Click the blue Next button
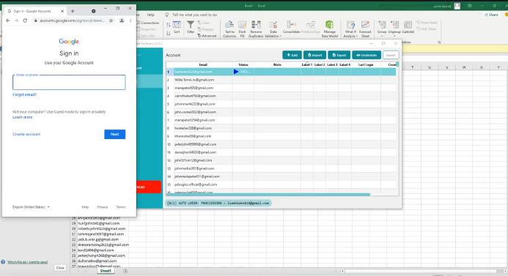The image size is (508, 276). (x=114, y=134)
